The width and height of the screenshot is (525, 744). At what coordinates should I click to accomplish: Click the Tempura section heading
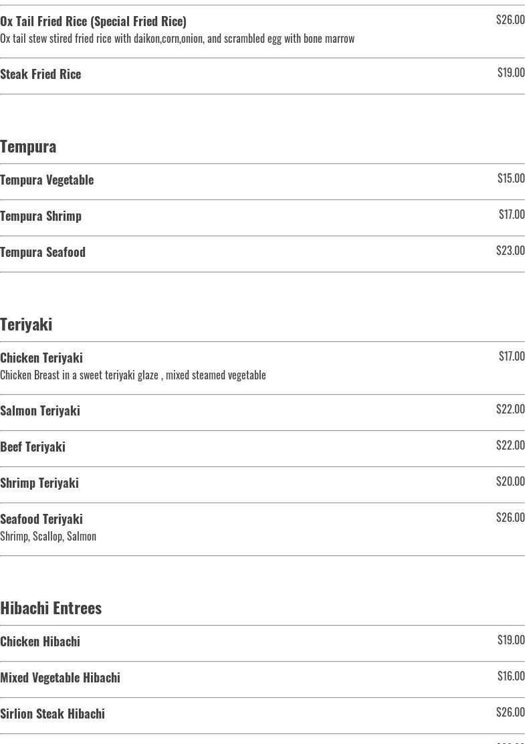(28, 146)
